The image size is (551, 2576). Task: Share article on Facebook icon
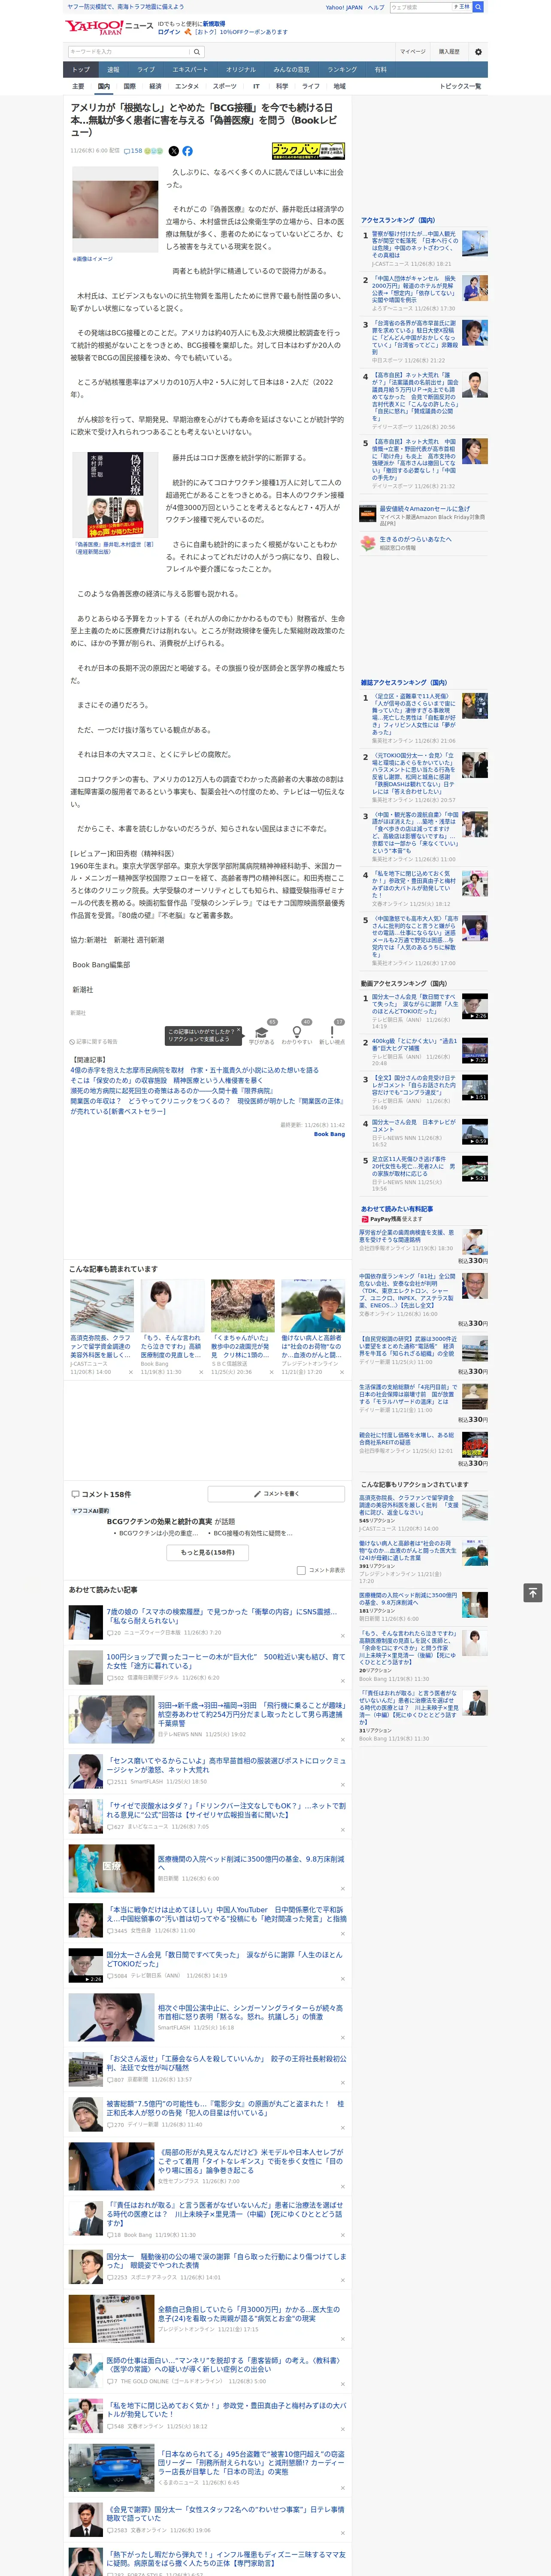(187, 151)
